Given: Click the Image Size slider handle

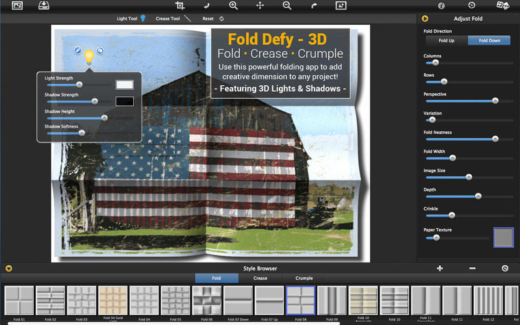Looking at the screenshot, I should point(469,177).
